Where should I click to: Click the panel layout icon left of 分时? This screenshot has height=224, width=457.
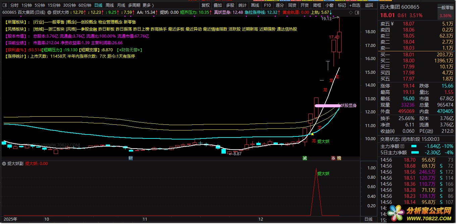(5, 5)
